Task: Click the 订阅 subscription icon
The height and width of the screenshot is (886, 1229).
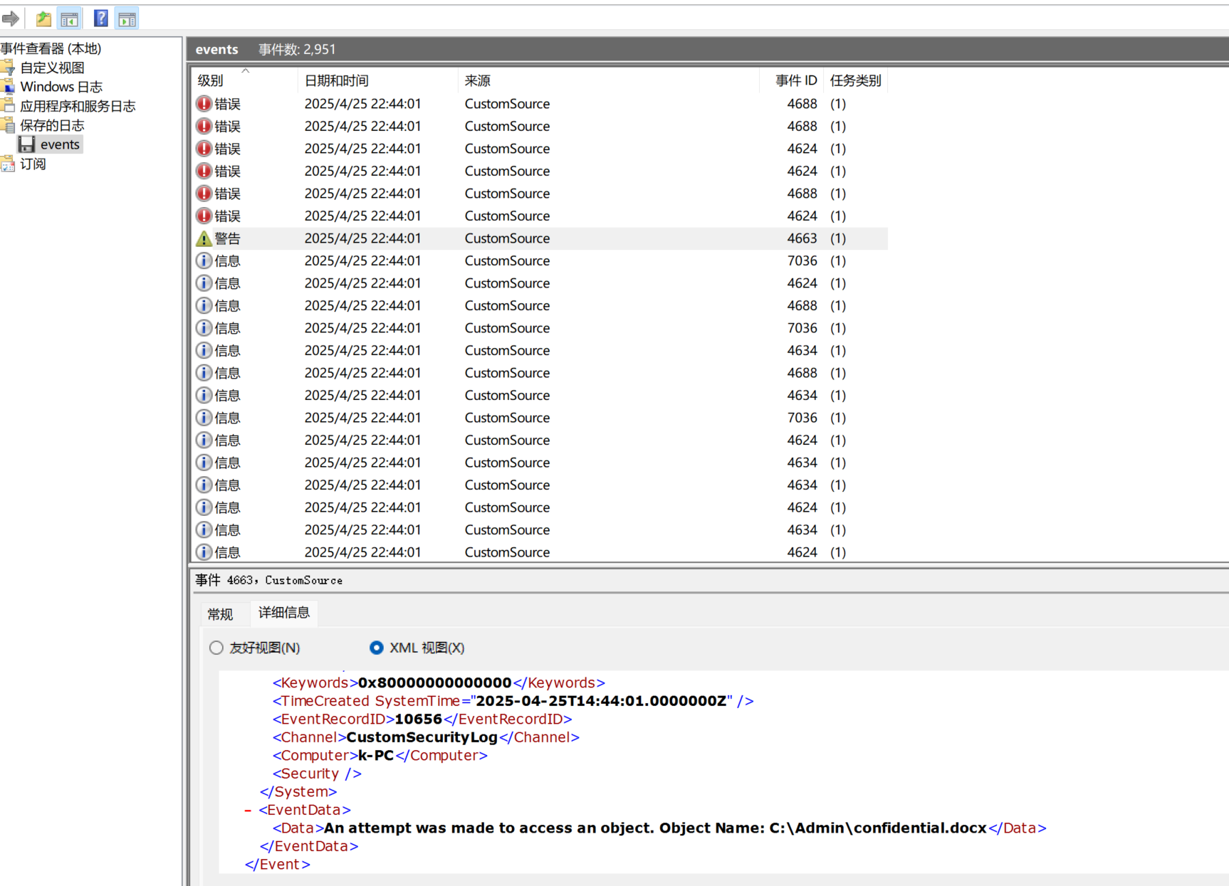Action: tap(7, 164)
